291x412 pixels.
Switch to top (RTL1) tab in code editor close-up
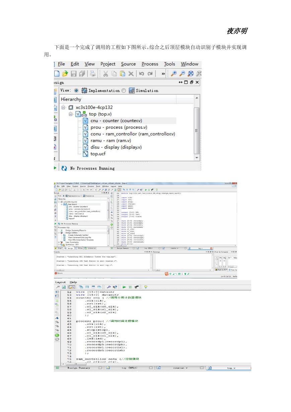[129, 368]
